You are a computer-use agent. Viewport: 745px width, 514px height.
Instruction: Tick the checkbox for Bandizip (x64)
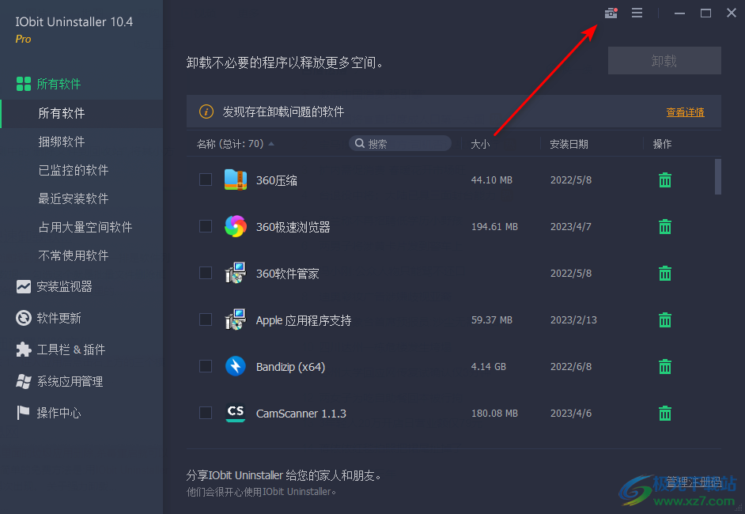(206, 366)
